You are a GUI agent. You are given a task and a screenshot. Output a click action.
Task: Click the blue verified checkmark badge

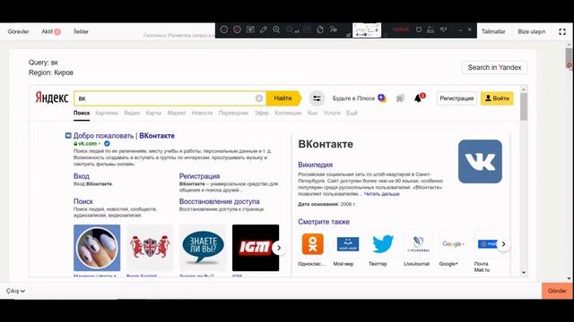coord(107,143)
